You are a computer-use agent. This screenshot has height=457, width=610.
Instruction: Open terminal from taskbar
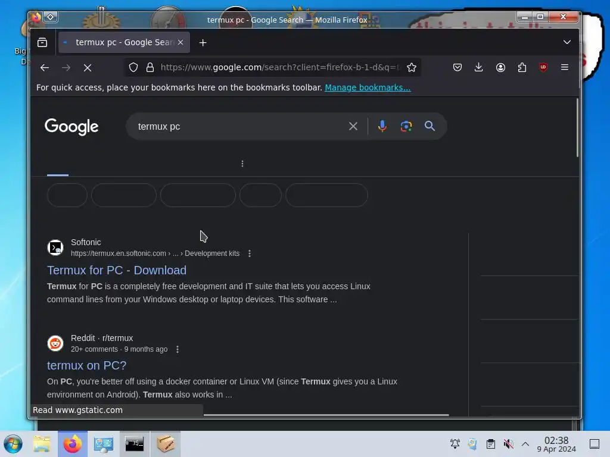pos(134,444)
